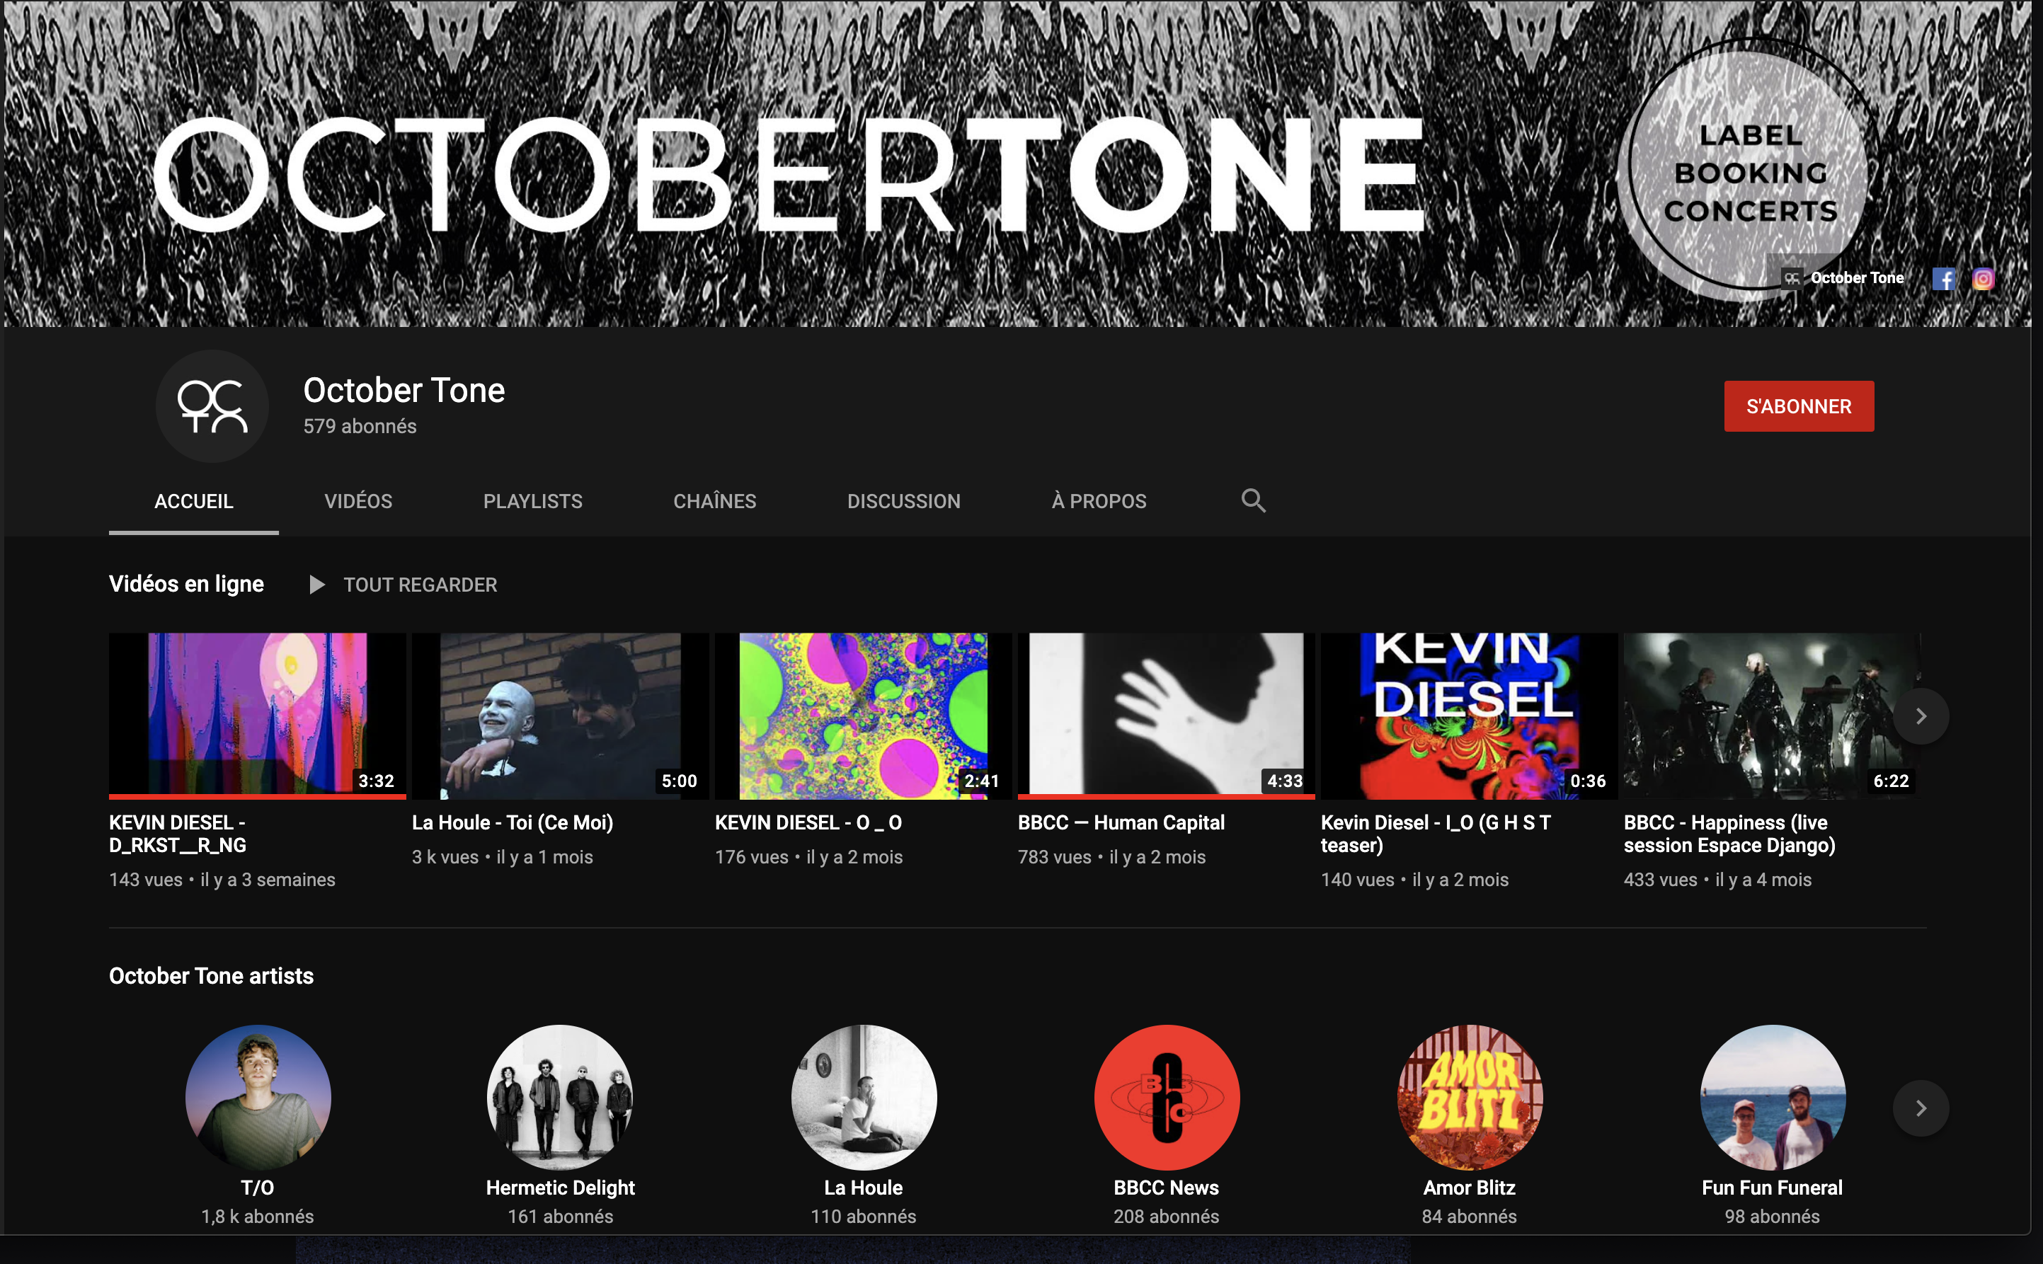Open the Instagram link icon in banner
The height and width of the screenshot is (1264, 2043).
[x=1983, y=278]
